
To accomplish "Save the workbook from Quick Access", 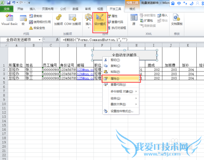I will 9,2.
